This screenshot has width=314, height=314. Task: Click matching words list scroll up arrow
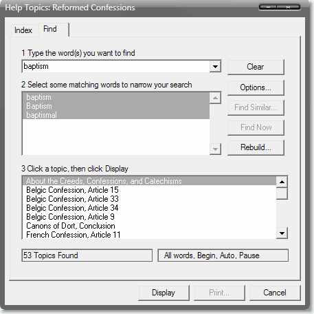click(215, 98)
